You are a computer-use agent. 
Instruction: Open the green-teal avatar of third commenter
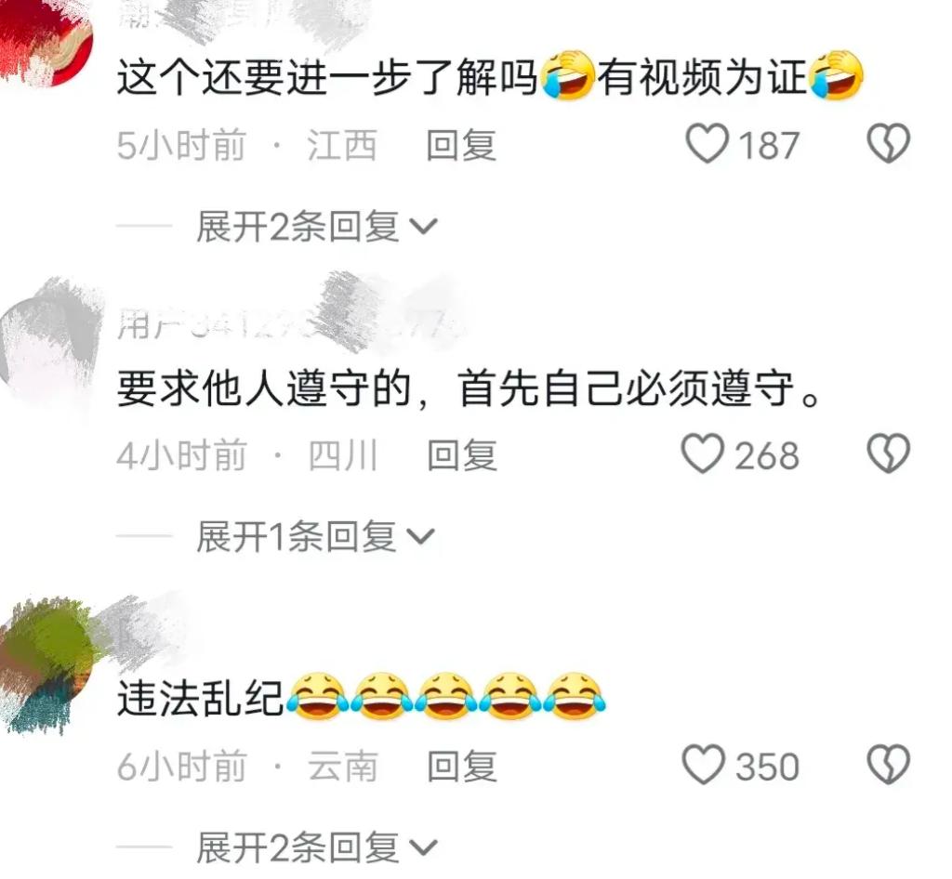[46, 665]
